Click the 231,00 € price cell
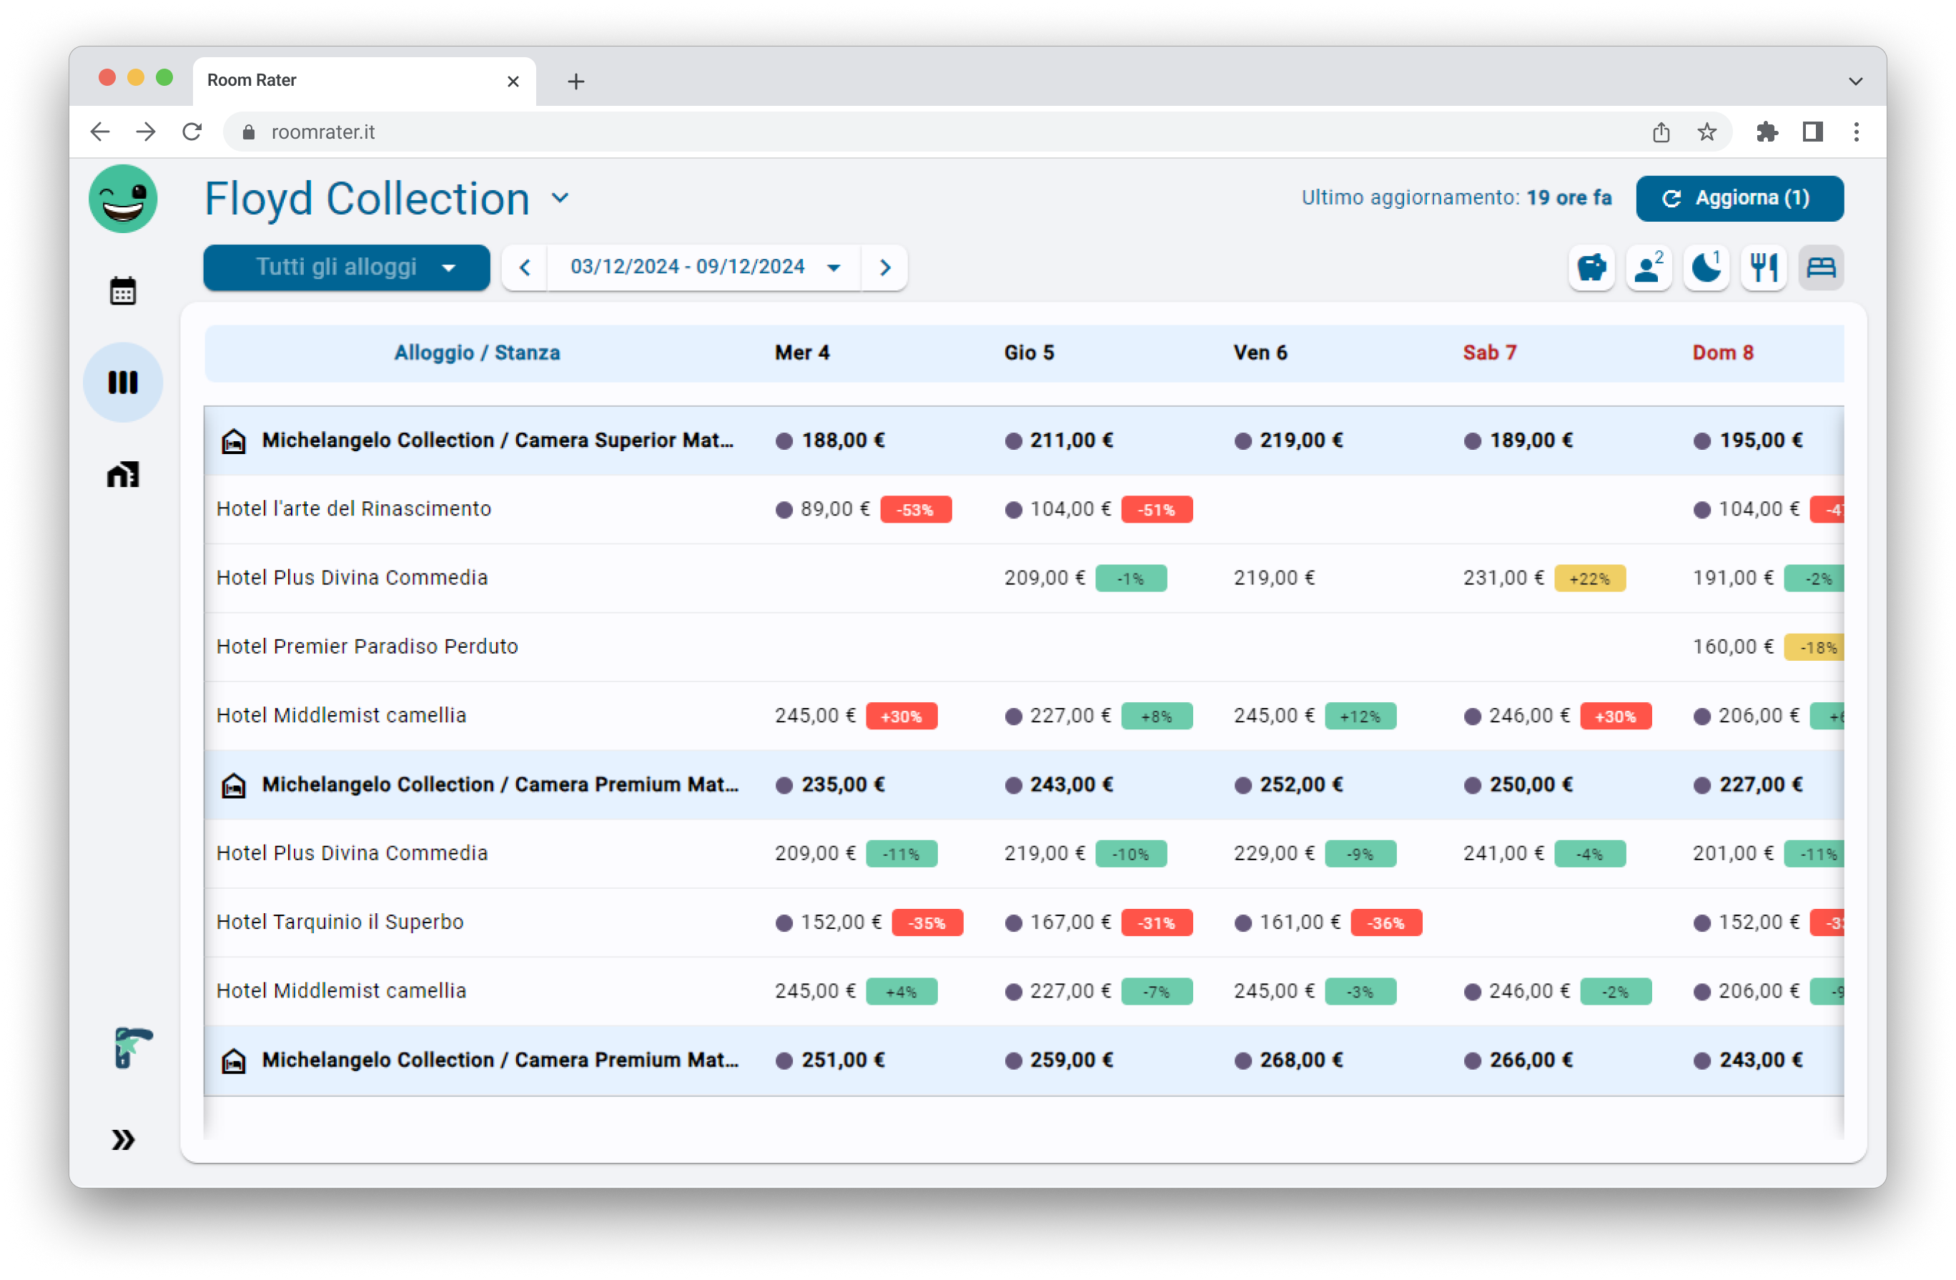Image resolution: width=1956 pixels, height=1280 pixels. point(1504,578)
